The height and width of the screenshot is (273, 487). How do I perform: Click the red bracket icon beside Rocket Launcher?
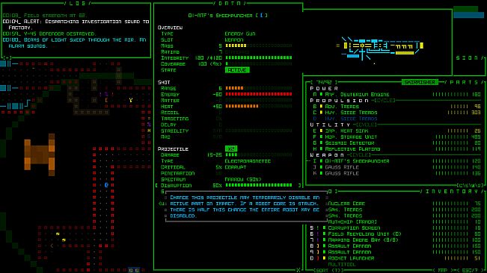click(x=317, y=258)
